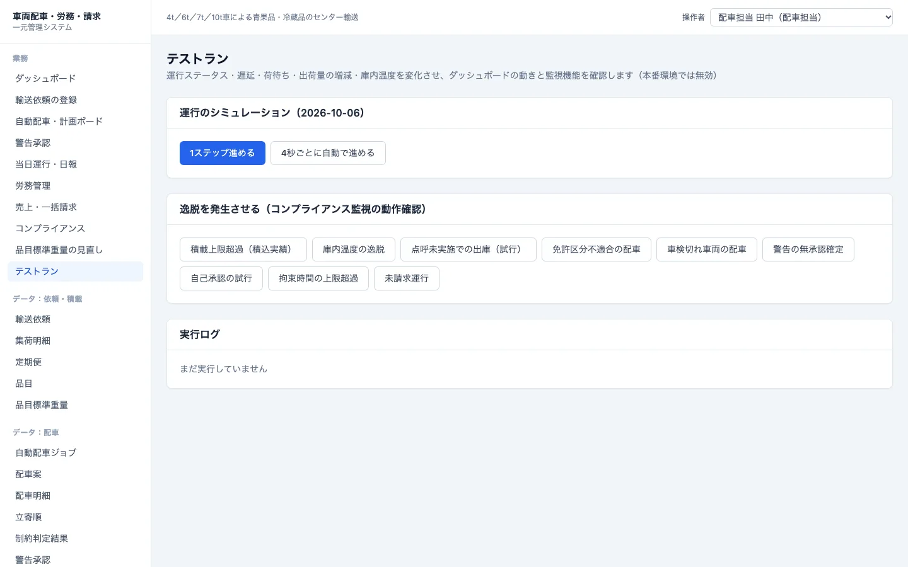Click 警告の無承認確定 button

pos(808,249)
